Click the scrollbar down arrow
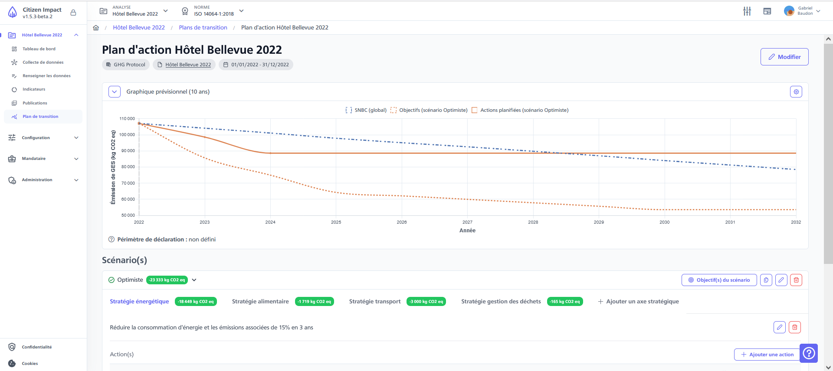 pos(828,367)
